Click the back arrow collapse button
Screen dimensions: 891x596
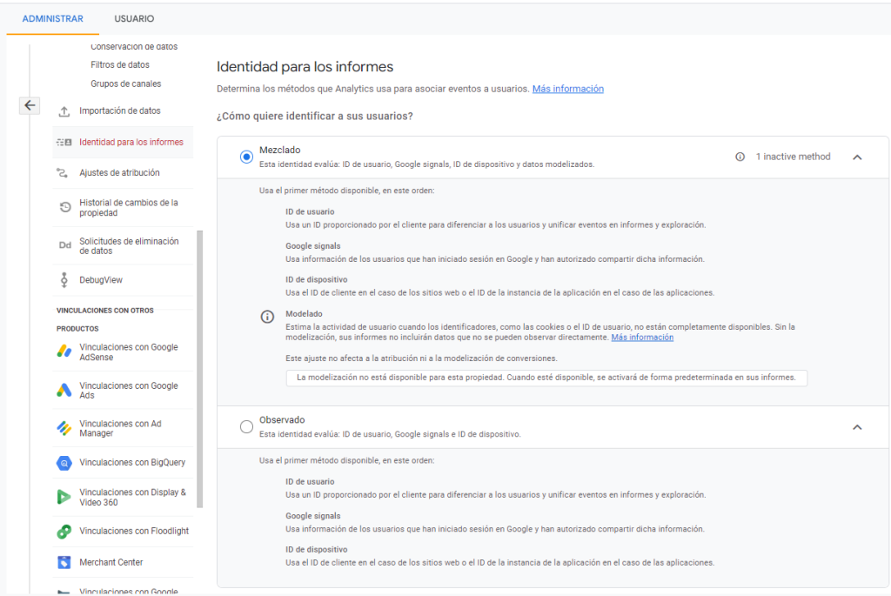tap(30, 105)
